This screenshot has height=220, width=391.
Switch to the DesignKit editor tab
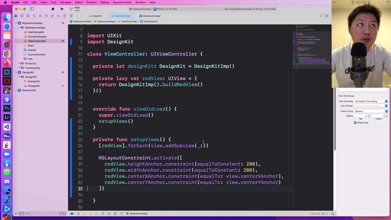pos(95,16)
